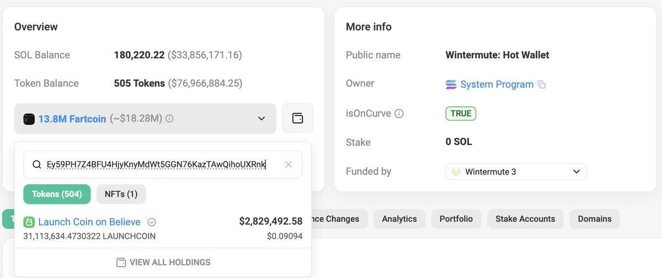Click the SOL balance value 180,220.22
662x278 pixels.
139,55
